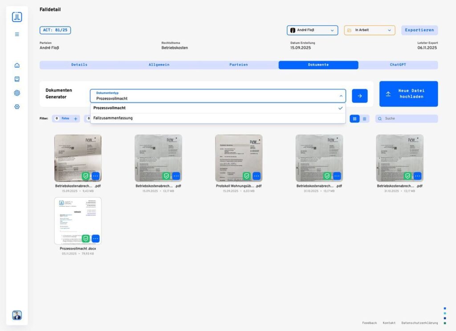Click the hamburger menu icon
This screenshot has height=331, width=456.
(x=17, y=34)
